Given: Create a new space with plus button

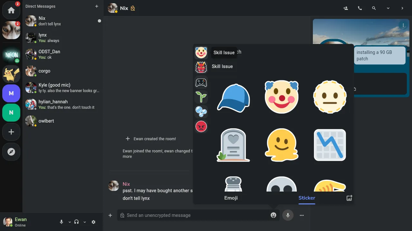Looking at the screenshot, I should click(x=11, y=132).
